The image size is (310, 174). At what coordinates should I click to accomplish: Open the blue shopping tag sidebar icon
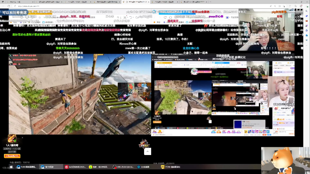tap(307, 16)
